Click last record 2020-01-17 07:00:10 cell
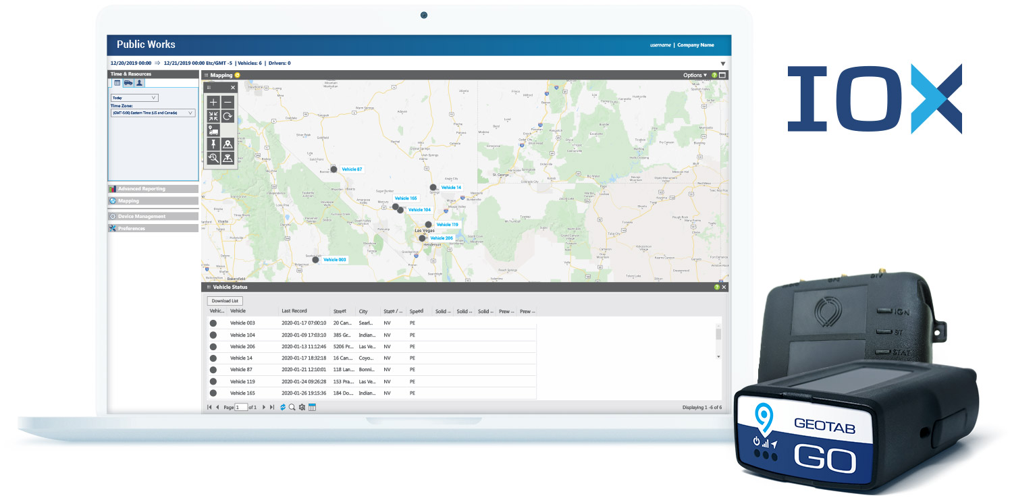 (304, 323)
